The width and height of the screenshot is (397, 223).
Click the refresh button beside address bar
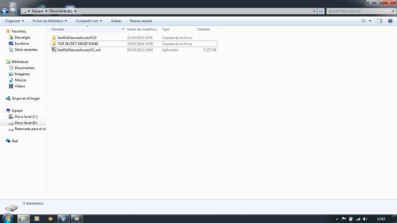(321, 11)
